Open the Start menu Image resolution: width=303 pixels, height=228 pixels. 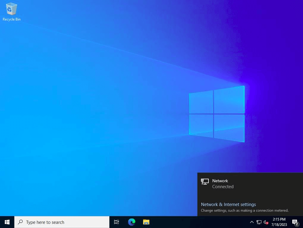tap(7, 222)
